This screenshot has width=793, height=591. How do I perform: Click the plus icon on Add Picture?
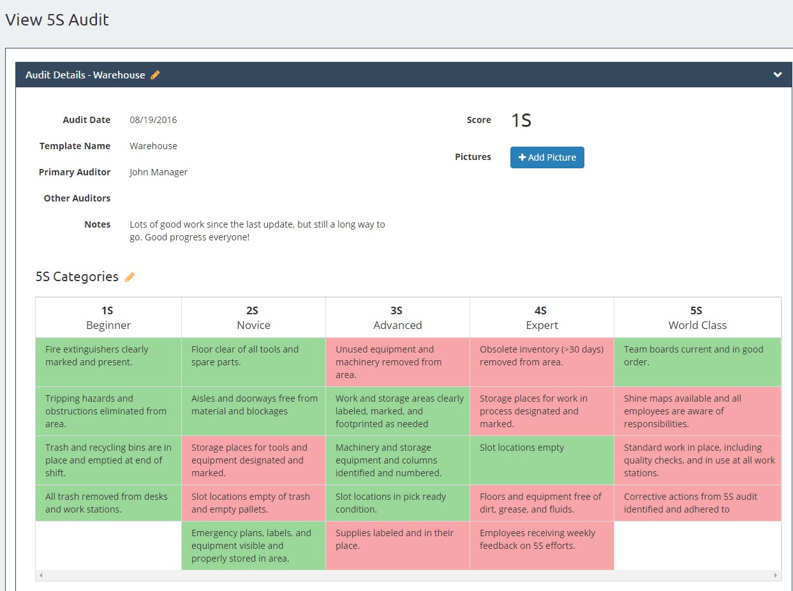(x=522, y=157)
